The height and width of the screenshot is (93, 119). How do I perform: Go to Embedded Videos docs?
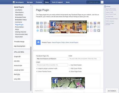[x=21, y=20]
